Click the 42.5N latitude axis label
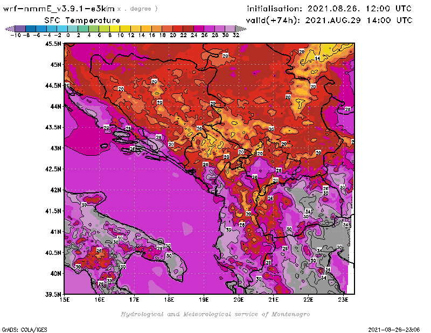The height and width of the screenshot is (333, 431). coord(53,169)
